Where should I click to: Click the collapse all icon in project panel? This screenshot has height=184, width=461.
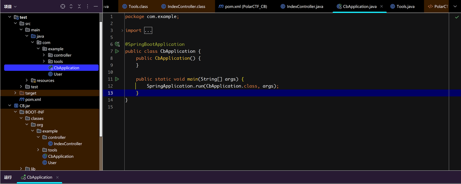point(80,6)
